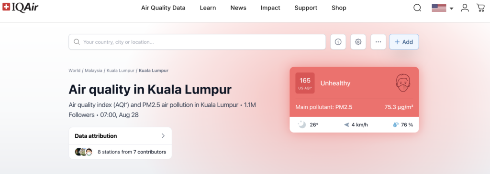Click the wind direction arrow icon
Image resolution: width=490 pixels, height=174 pixels.
346,125
